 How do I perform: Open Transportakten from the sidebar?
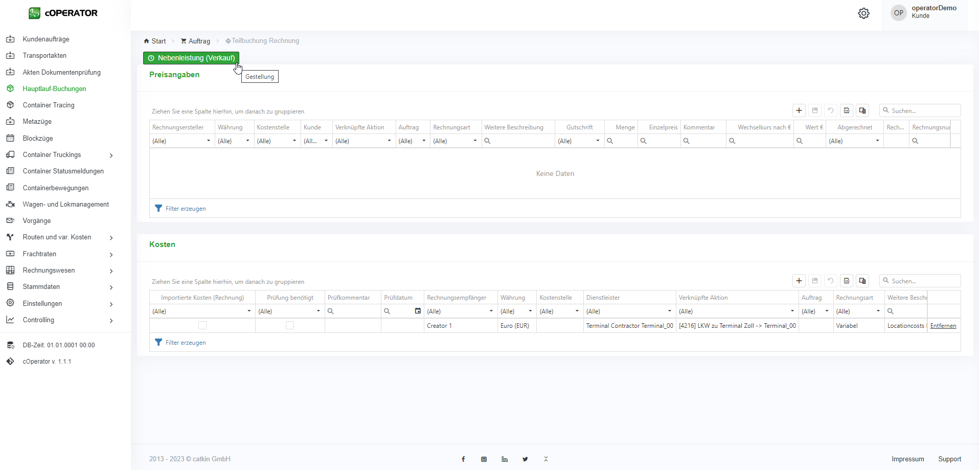point(44,56)
